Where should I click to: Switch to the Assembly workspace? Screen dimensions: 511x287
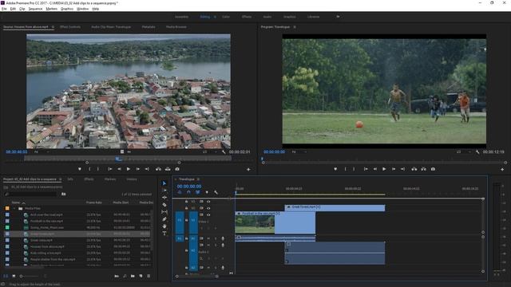(181, 17)
